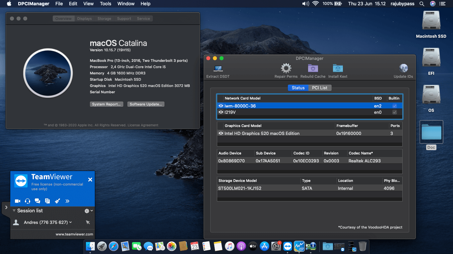This screenshot has height=254, width=453.
Task: Open the Doc folder on desktop
Action: pyautogui.click(x=431, y=132)
